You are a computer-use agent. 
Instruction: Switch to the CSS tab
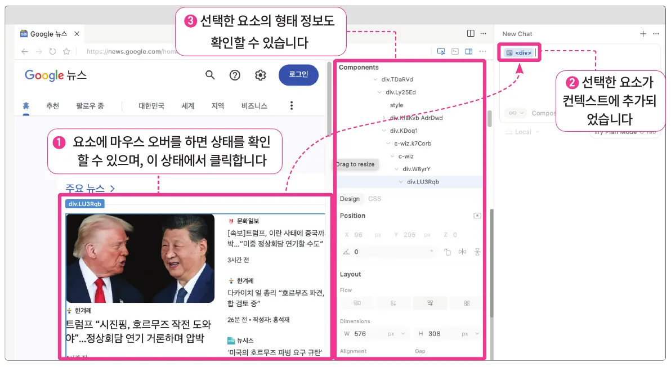(x=374, y=199)
